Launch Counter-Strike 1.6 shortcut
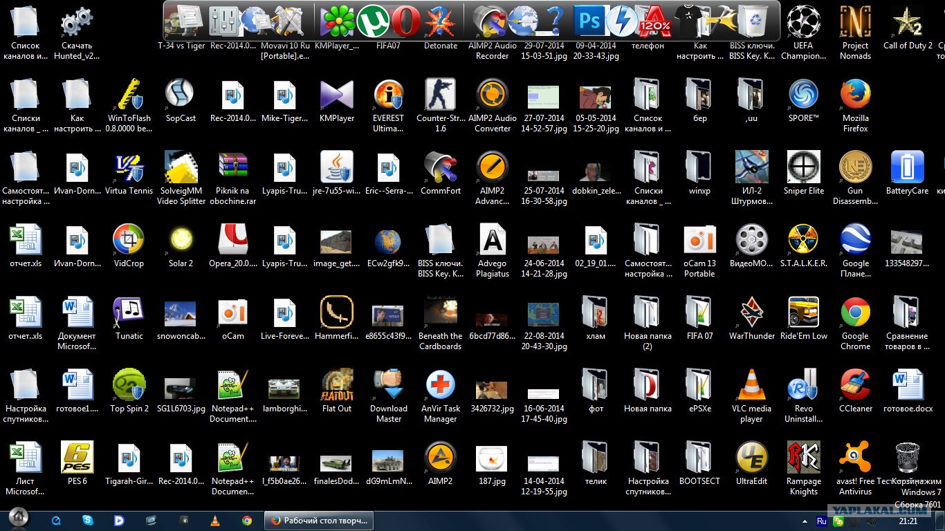945x531 pixels. (441, 106)
